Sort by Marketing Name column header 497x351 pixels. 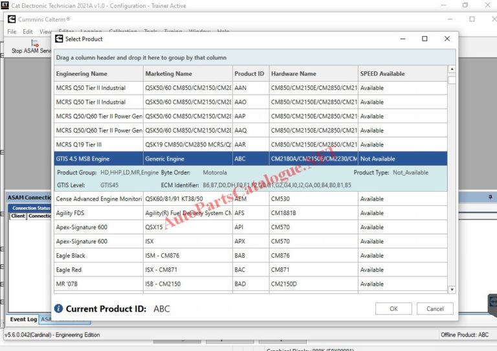pyautogui.click(x=188, y=74)
